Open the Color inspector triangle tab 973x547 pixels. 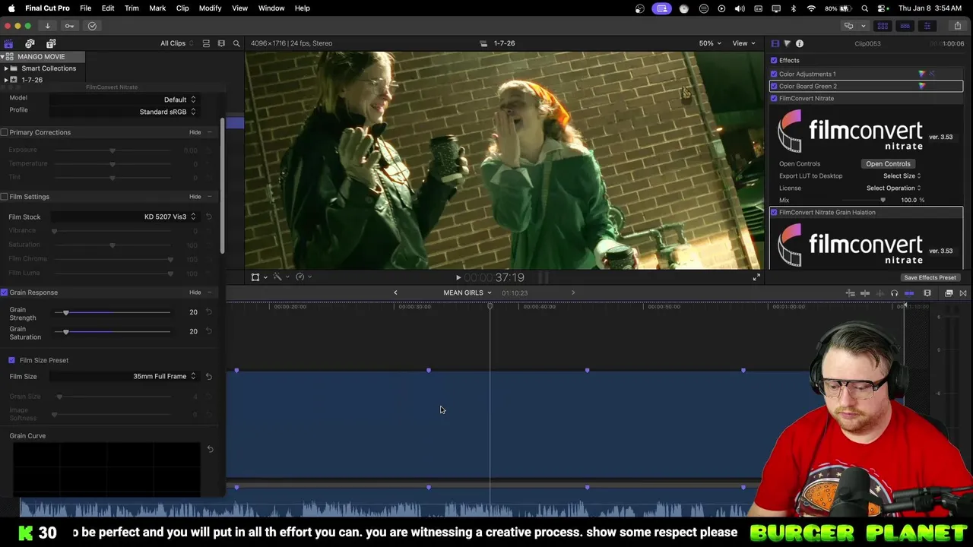point(787,43)
